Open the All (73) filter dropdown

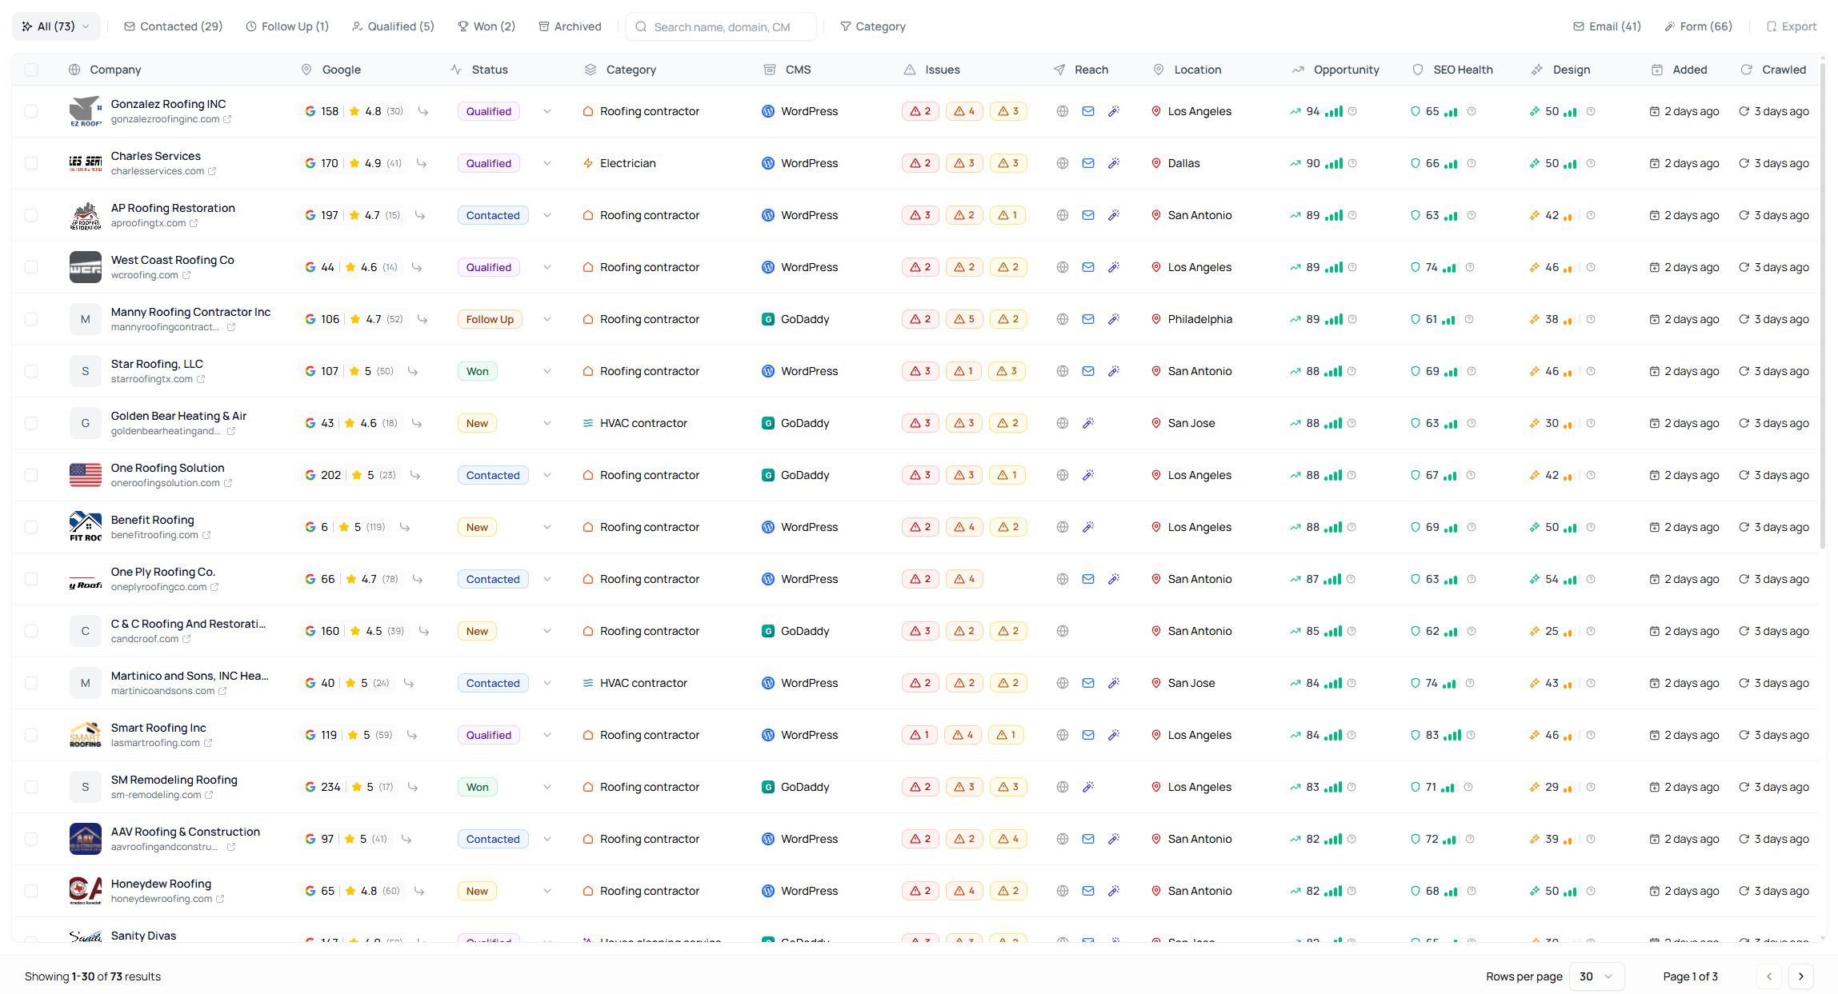click(x=56, y=26)
